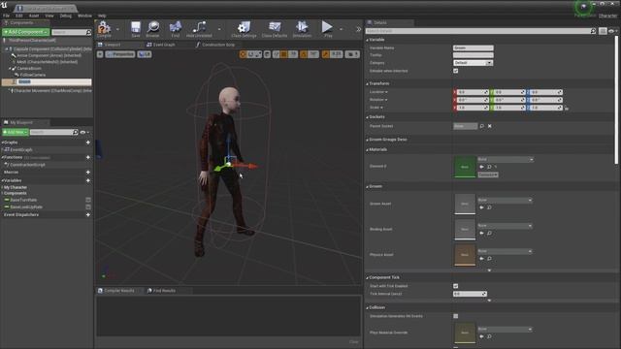Click the property matrix grid icon in Details
621x349 pixels.
point(603,31)
